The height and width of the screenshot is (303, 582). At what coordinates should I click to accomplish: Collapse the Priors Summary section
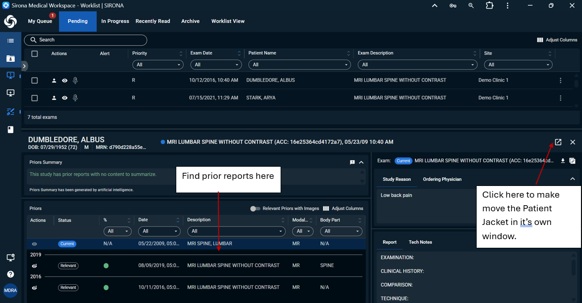click(x=361, y=163)
